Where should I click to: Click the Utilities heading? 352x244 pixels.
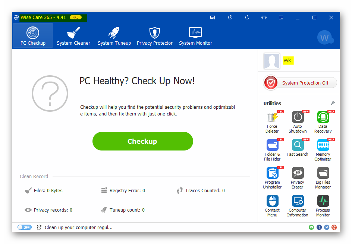point(272,104)
